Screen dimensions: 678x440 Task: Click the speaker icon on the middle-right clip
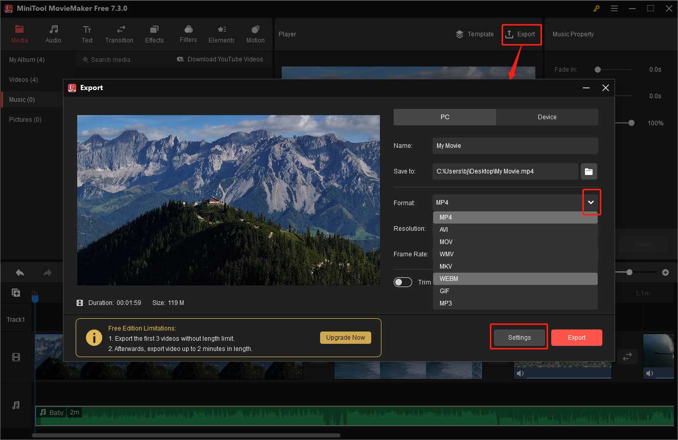[520, 373]
